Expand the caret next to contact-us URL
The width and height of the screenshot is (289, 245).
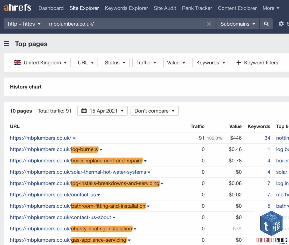(x=98, y=195)
